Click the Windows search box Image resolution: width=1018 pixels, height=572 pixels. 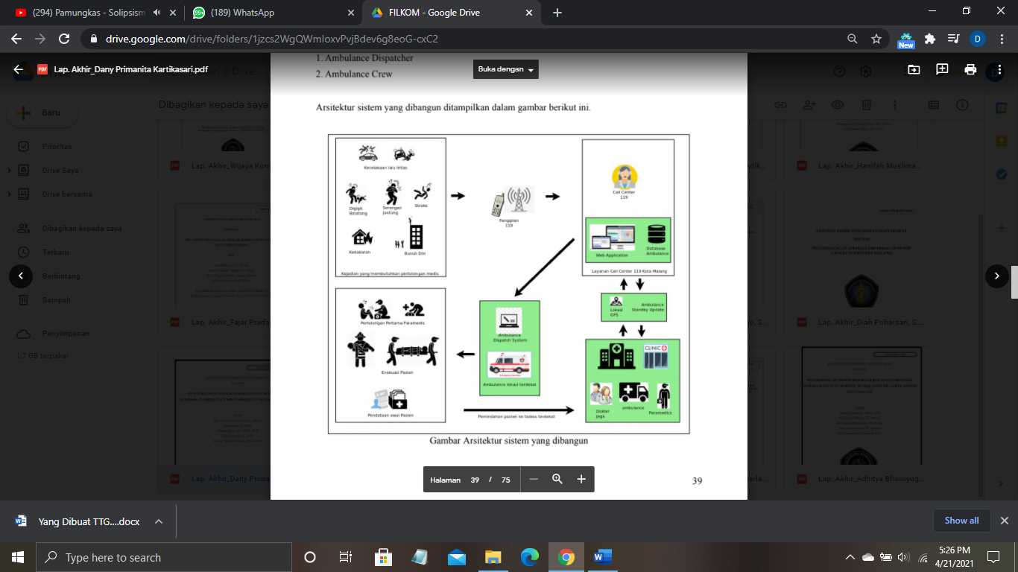164,557
